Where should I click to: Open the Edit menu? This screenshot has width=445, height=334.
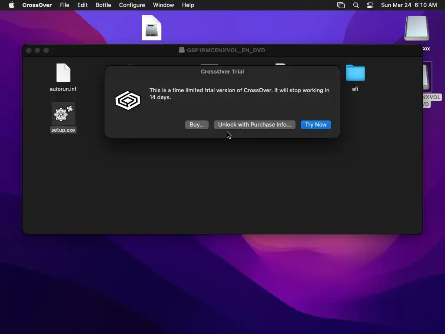(x=82, y=5)
